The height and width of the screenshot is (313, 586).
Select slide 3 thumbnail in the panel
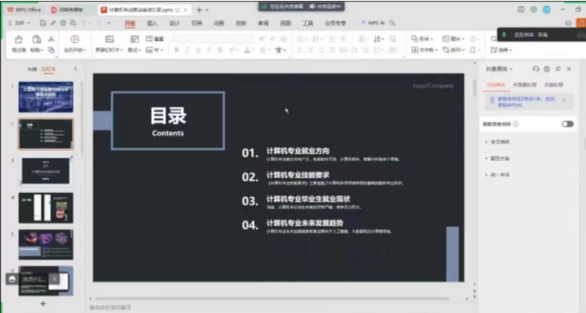click(x=46, y=171)
